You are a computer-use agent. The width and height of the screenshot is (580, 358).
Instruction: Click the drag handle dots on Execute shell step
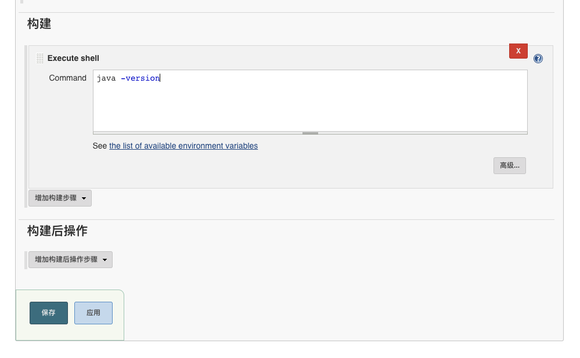click(39, 58)
